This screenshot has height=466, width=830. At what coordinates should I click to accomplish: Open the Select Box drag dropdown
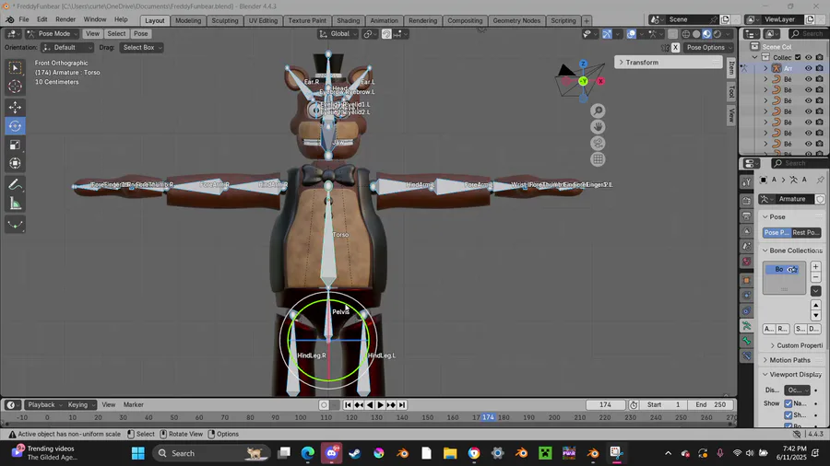coord(142,48)
